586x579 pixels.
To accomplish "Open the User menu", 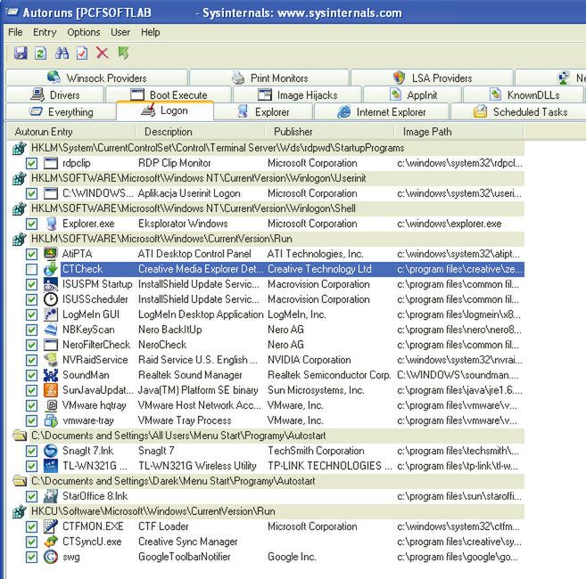I will tap(120, 32).
